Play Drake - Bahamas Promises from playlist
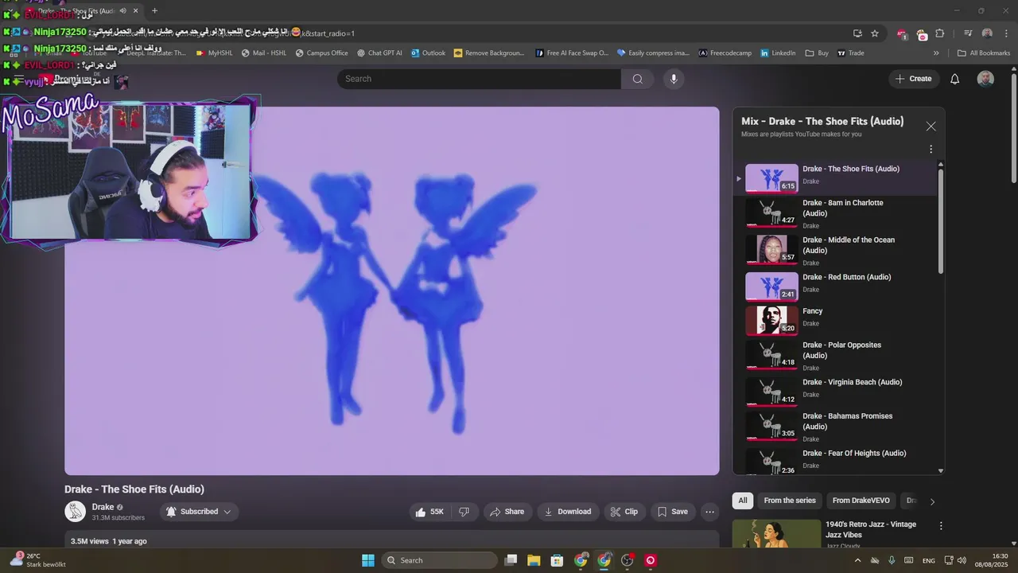Image resolution: width=1018 pixels, height=573 pixels. pyautogui.click(x=834, y=427)
